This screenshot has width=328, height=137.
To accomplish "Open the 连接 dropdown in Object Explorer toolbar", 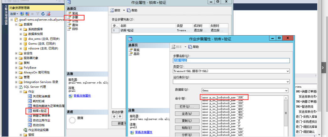I will tap(14, 14).
